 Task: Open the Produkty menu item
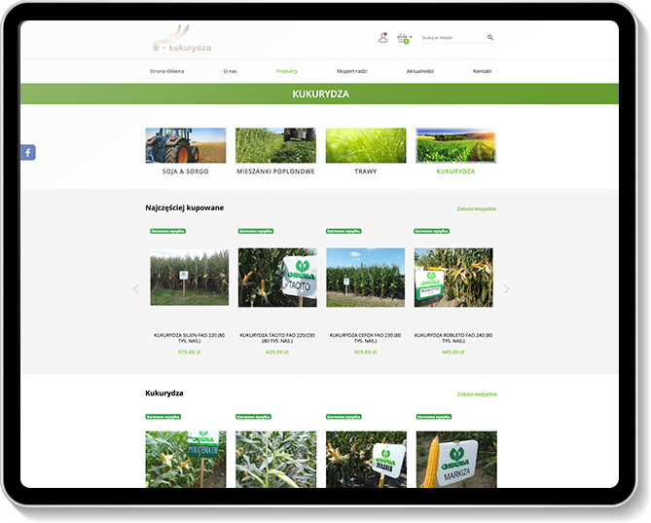click(x=287, y=71)
